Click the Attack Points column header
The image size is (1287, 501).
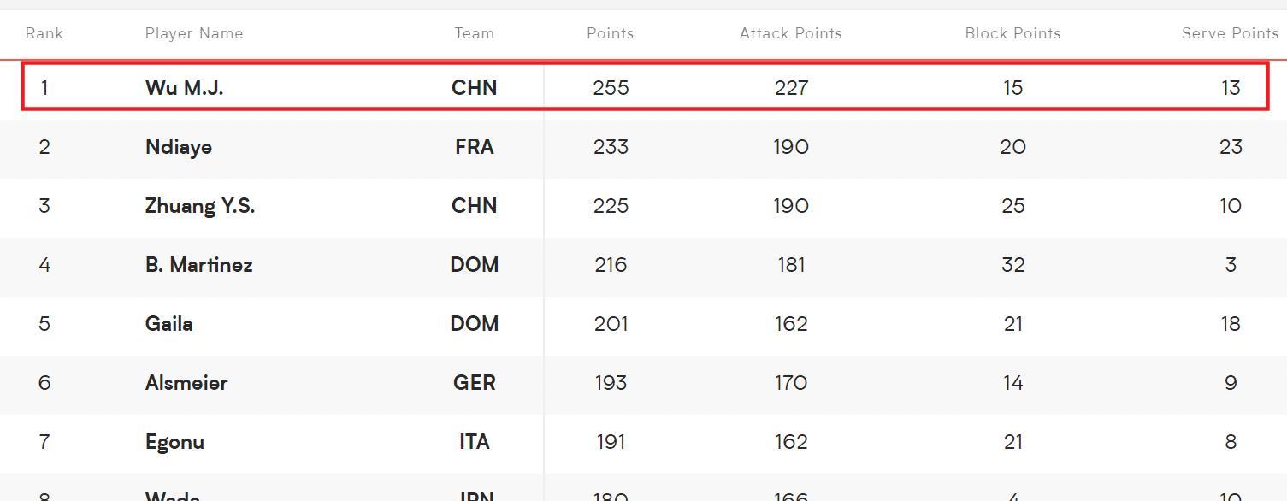click(790, 33)
